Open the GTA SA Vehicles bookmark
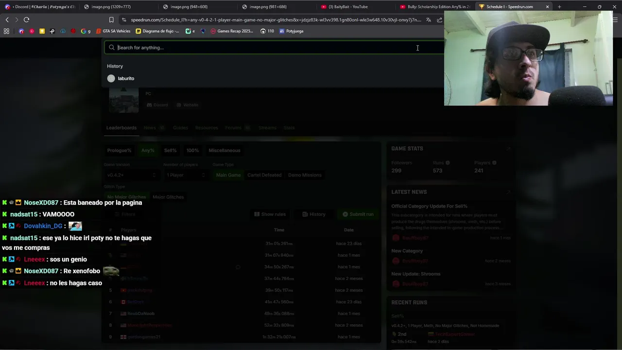Screen dimensions: 622x350 113,31
